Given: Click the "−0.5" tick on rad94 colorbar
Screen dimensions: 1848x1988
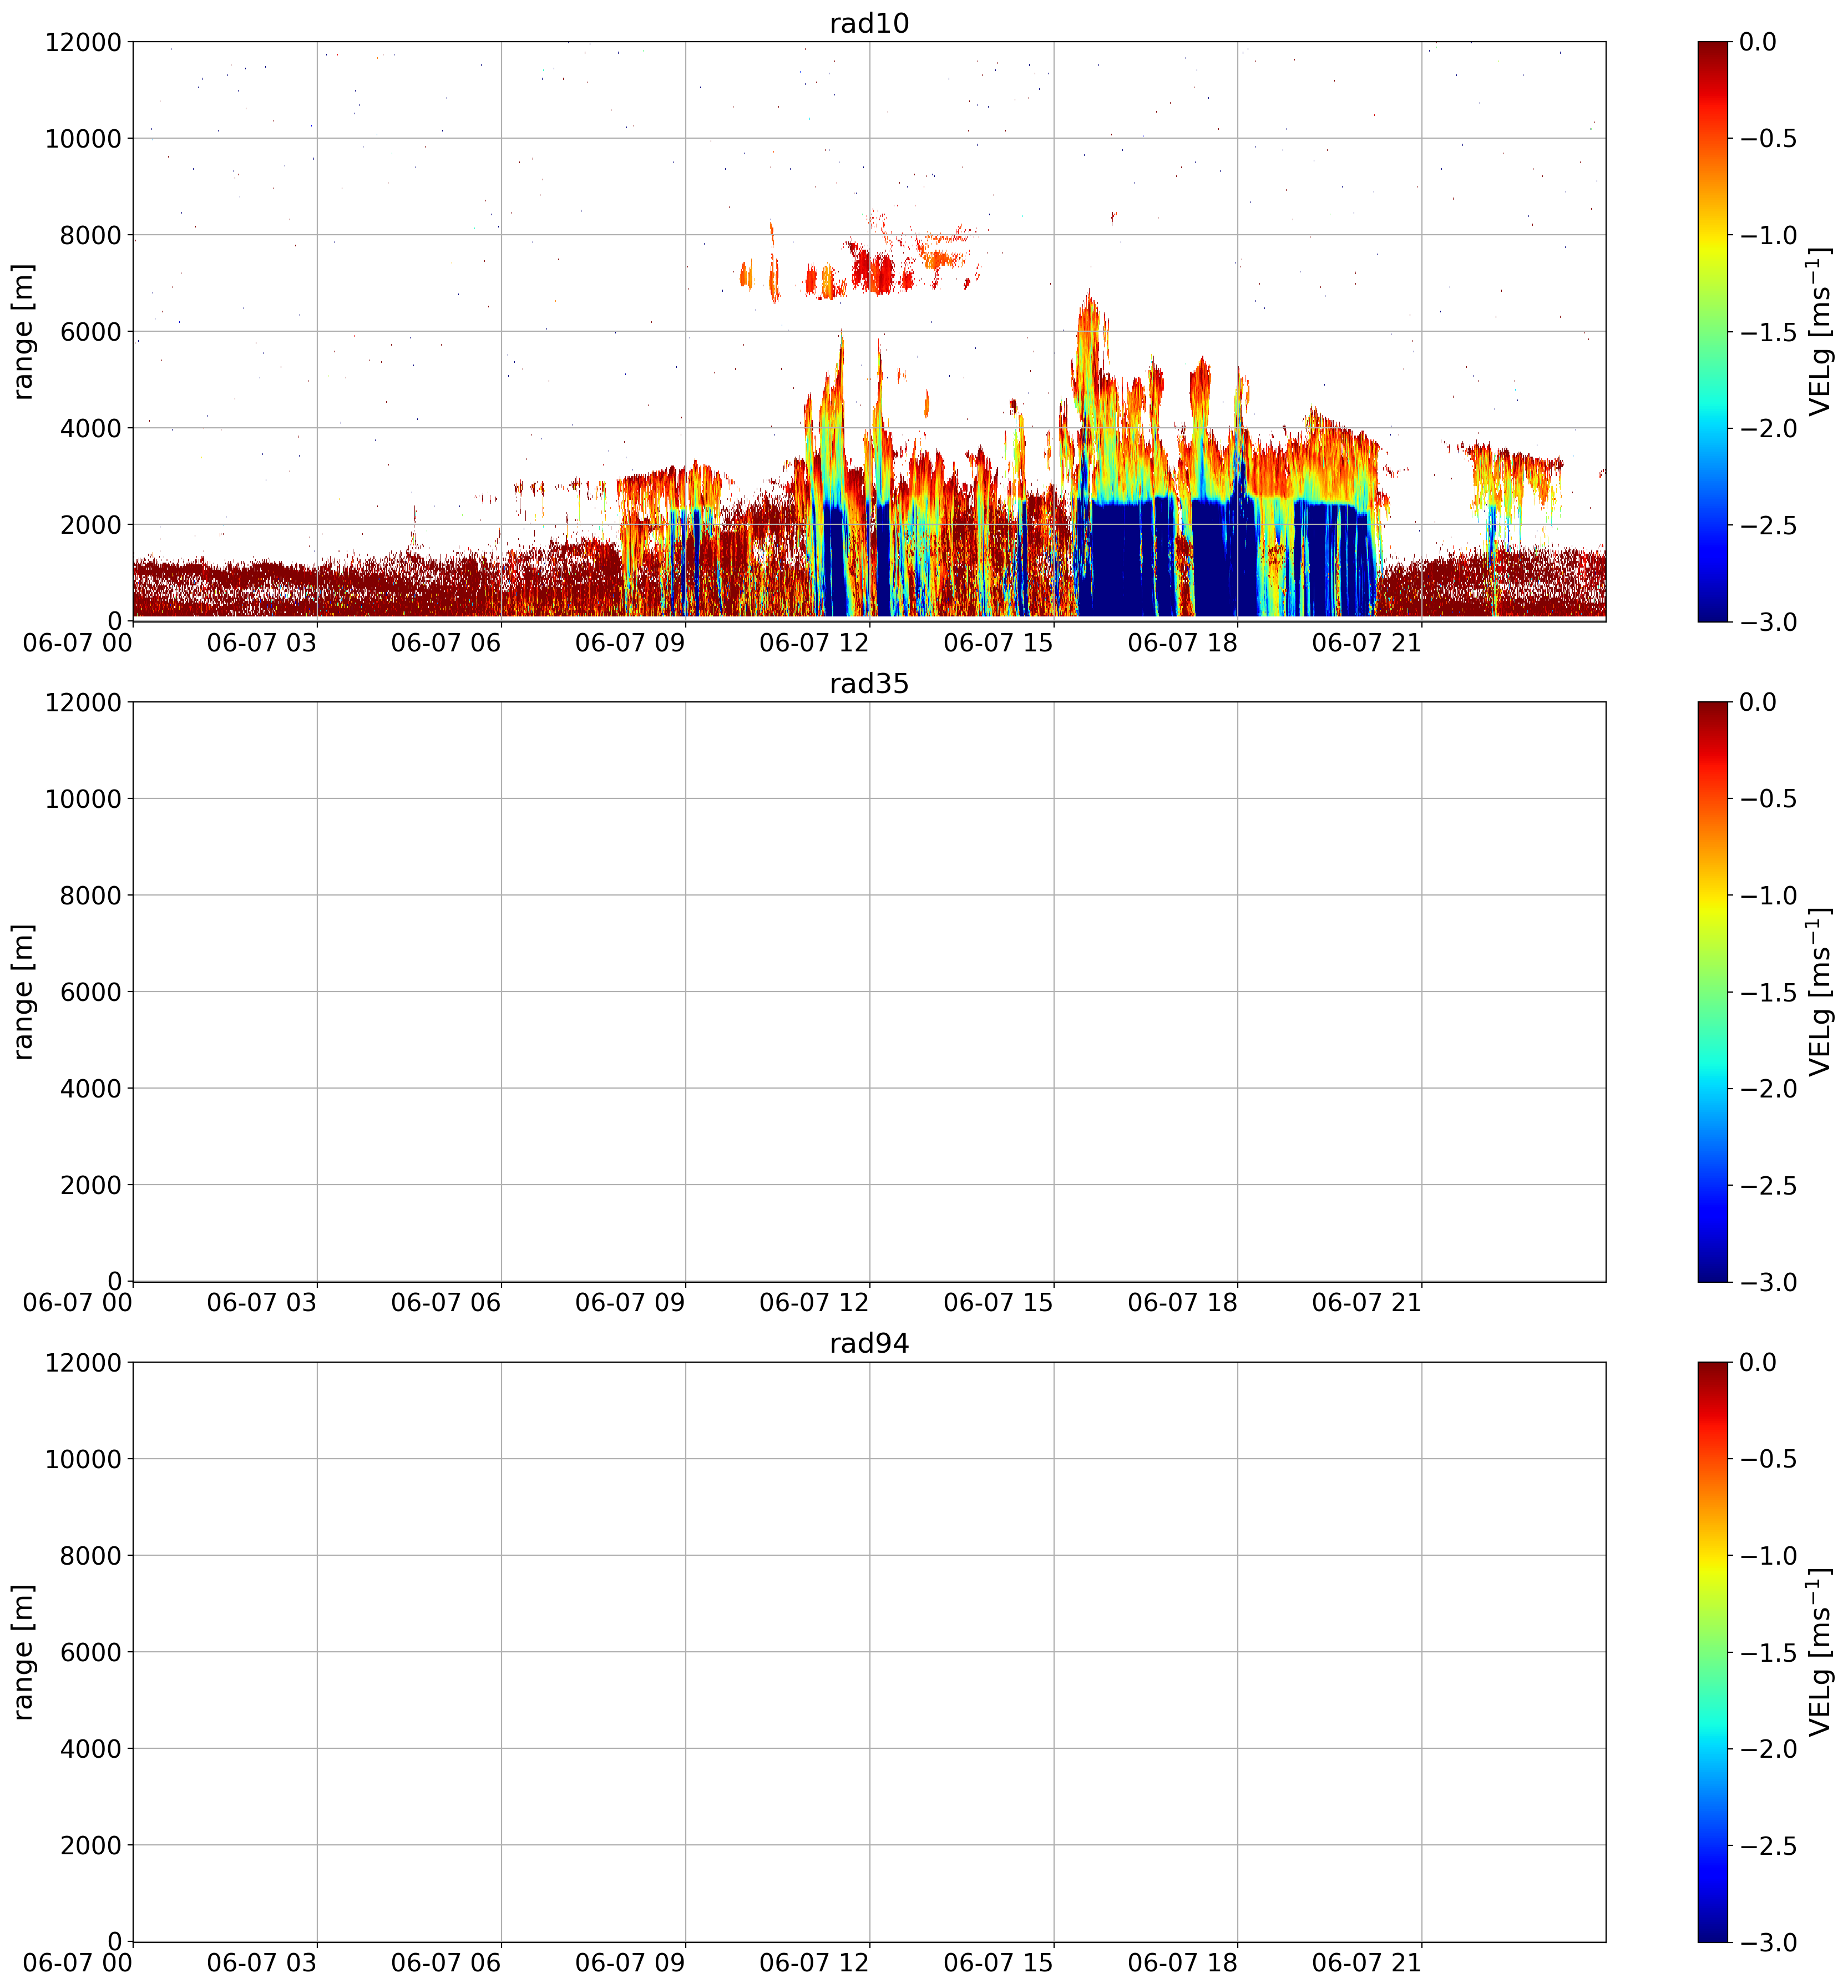Looking at the screenshot, I should click(1768, 1458).
